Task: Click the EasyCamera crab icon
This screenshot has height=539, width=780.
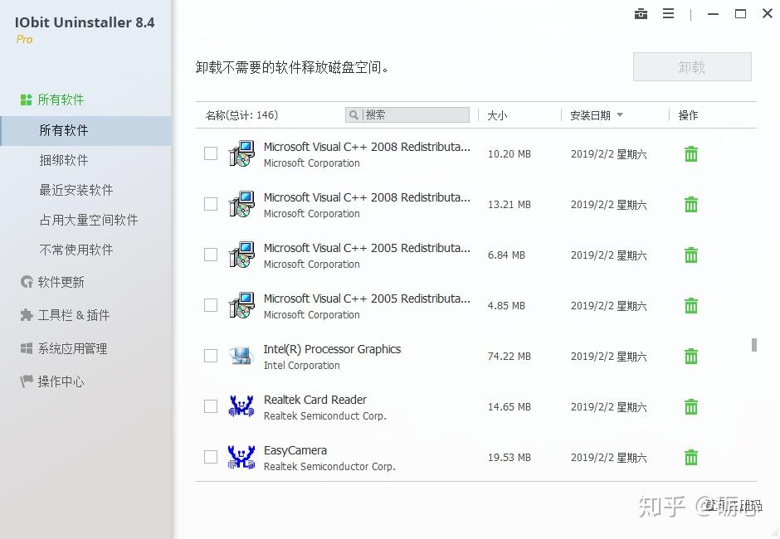Action: click(241, 457)
